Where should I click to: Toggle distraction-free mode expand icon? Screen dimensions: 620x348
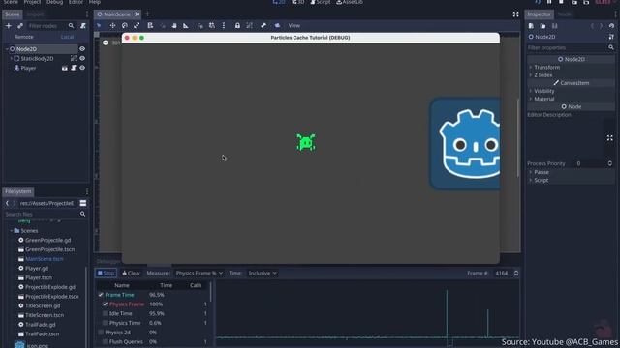click(x=515, y=14)
